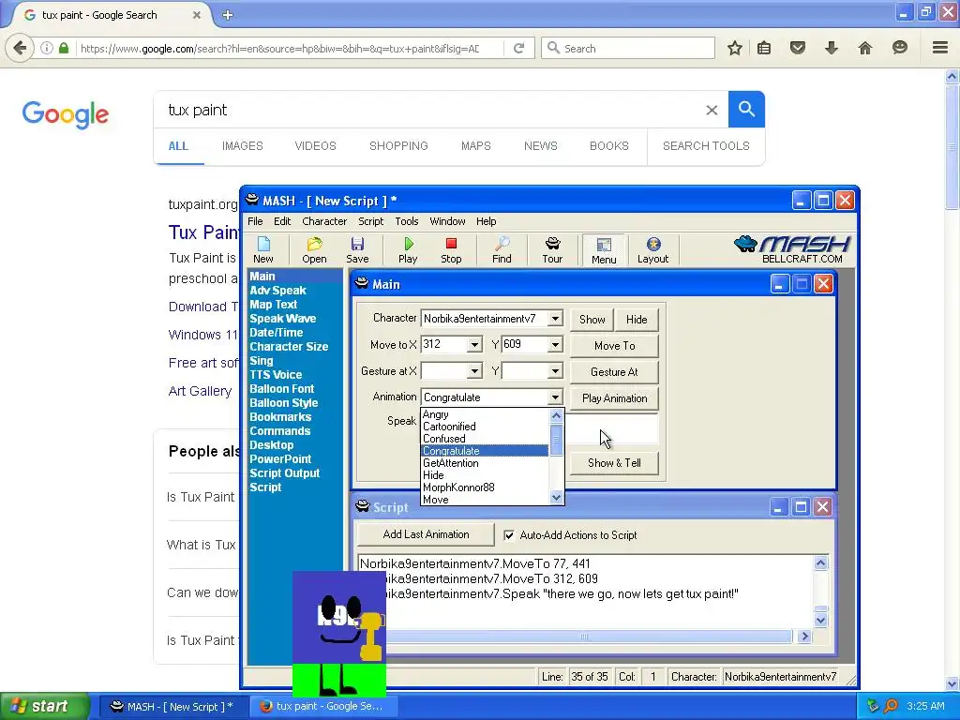Toggle the Menu panel toolbar button
The image size is (960, 720).
tap(604, 250)
